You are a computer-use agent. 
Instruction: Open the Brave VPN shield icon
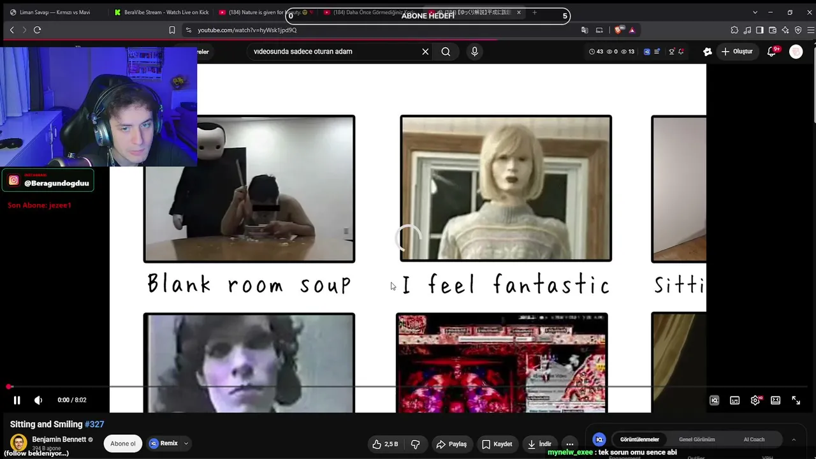[798, 30]
